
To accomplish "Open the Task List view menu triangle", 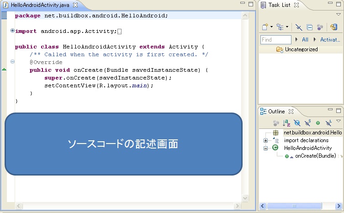I will (x=339, y=15).
